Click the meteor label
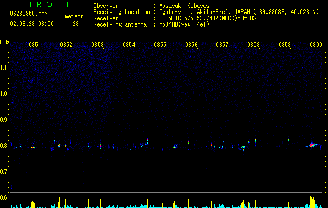The height and width of the screenshot is (208, 328). (74, 16)
